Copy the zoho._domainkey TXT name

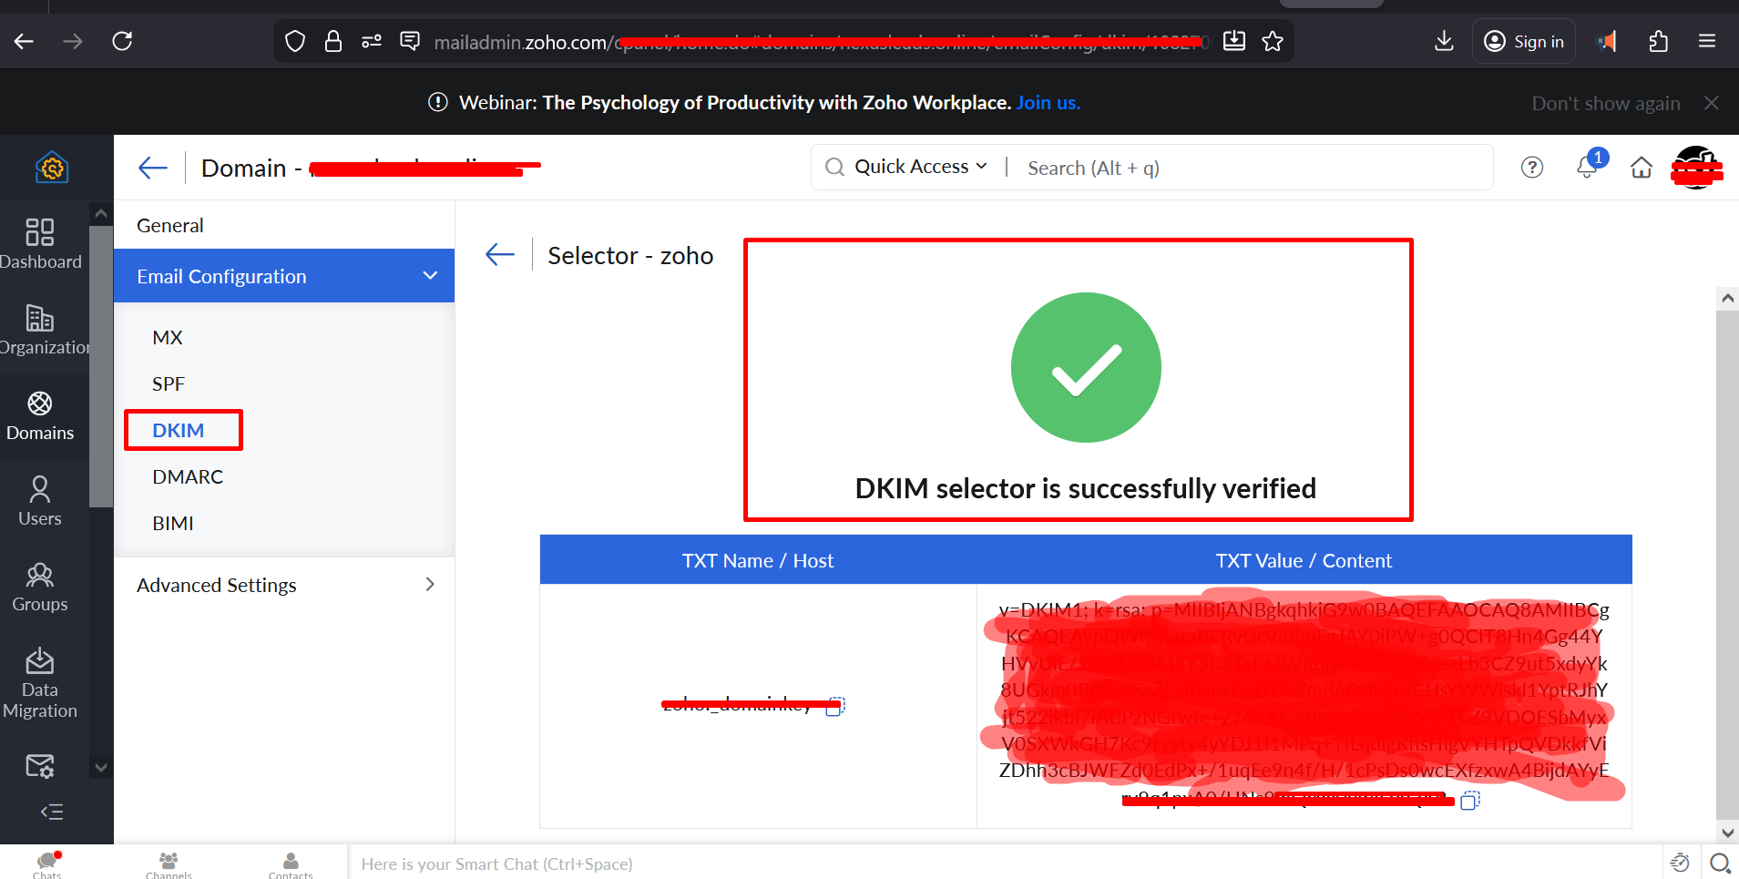tap(836, 704)
